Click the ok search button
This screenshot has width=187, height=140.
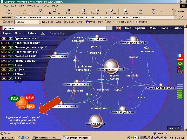[109, 28]
